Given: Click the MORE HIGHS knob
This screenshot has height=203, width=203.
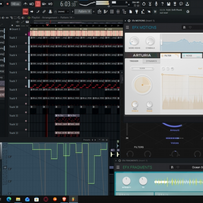Looking at the screenshot, I should 134,41.
